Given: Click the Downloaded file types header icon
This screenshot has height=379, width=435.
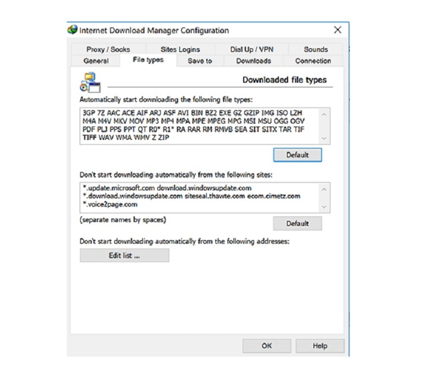Looking at the screenshot, I should (x=90, y=82).
